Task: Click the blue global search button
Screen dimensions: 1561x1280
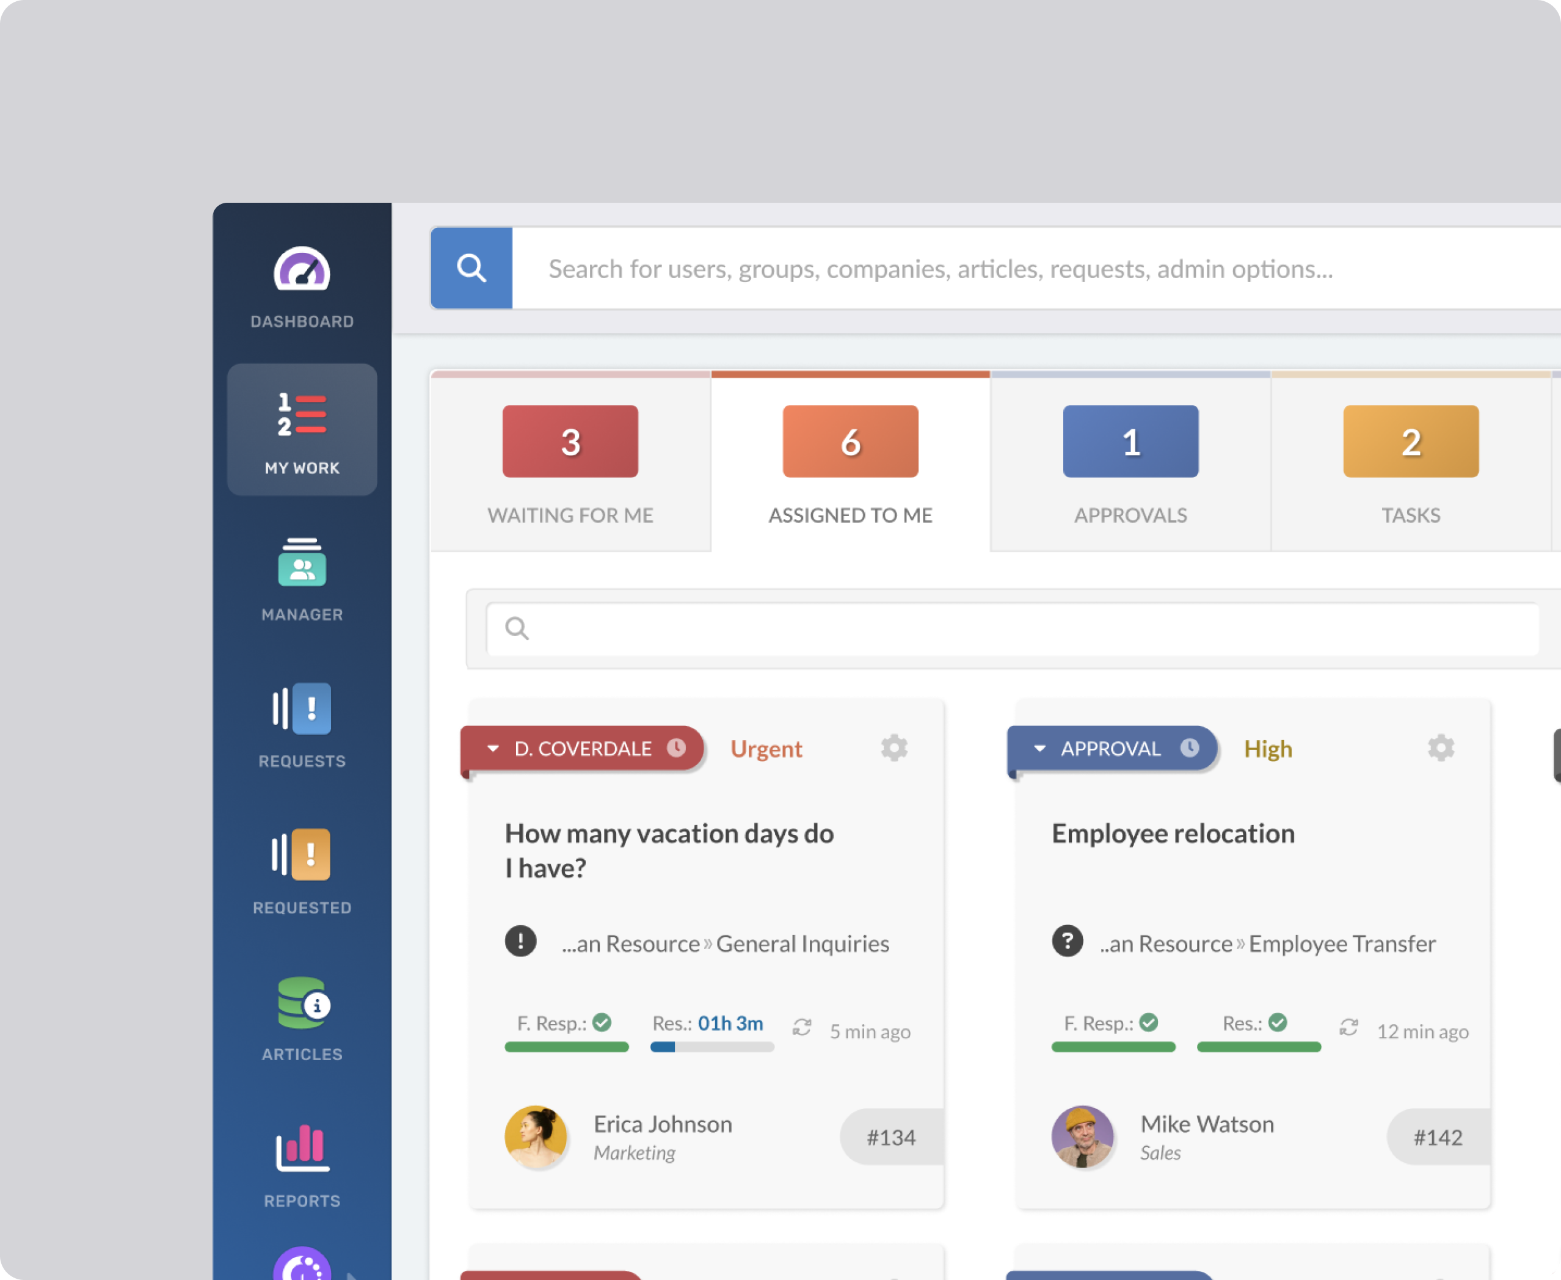Action: [x=471, y=267]
